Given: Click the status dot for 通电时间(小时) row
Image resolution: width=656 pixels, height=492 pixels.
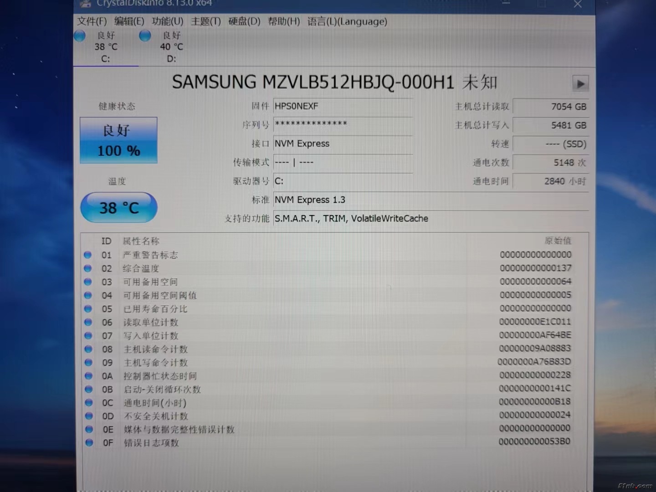Looking at the screenshot, I should point(89,403).
